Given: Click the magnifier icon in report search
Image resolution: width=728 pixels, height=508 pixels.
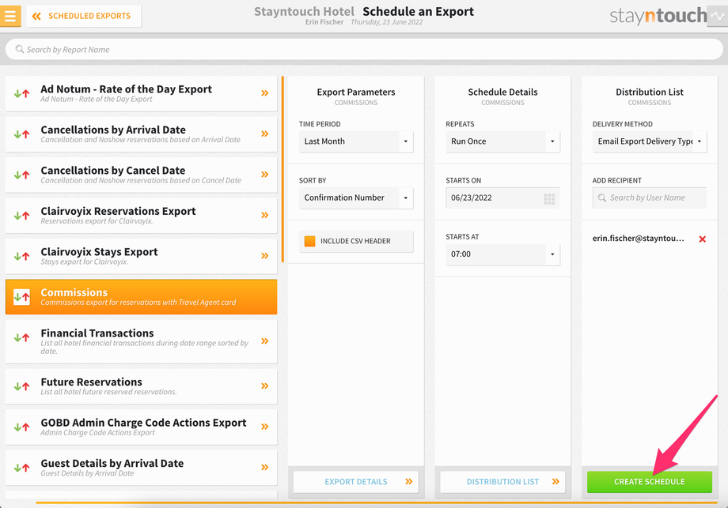Looking at the screenshot, I should click(x=20, y=49).
